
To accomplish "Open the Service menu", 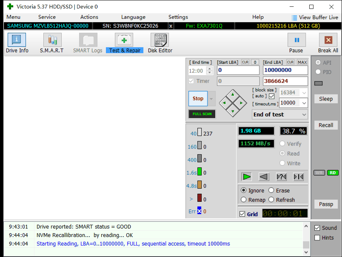I will pyautogui.click(x=47, y=17).
